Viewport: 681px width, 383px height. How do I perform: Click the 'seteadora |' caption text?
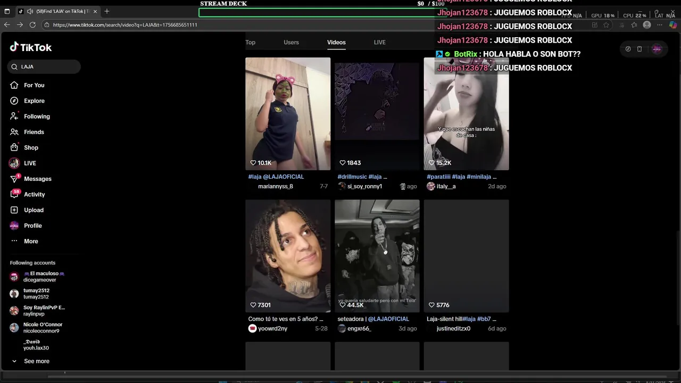(x=352, y=319)
